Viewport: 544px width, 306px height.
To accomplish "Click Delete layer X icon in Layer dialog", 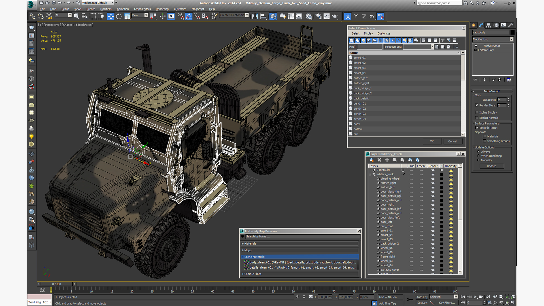I will [379, 160].
